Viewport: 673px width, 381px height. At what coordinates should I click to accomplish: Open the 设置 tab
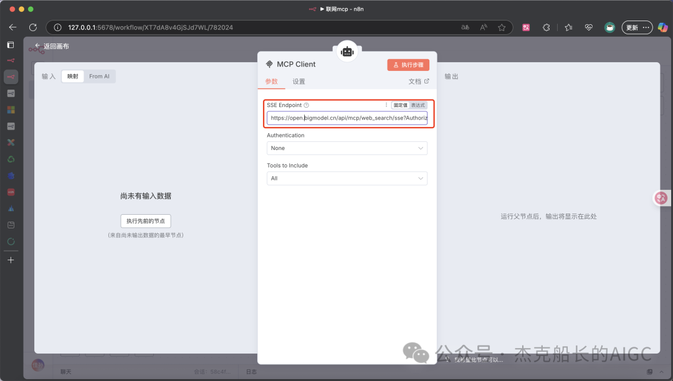[298, 82]
